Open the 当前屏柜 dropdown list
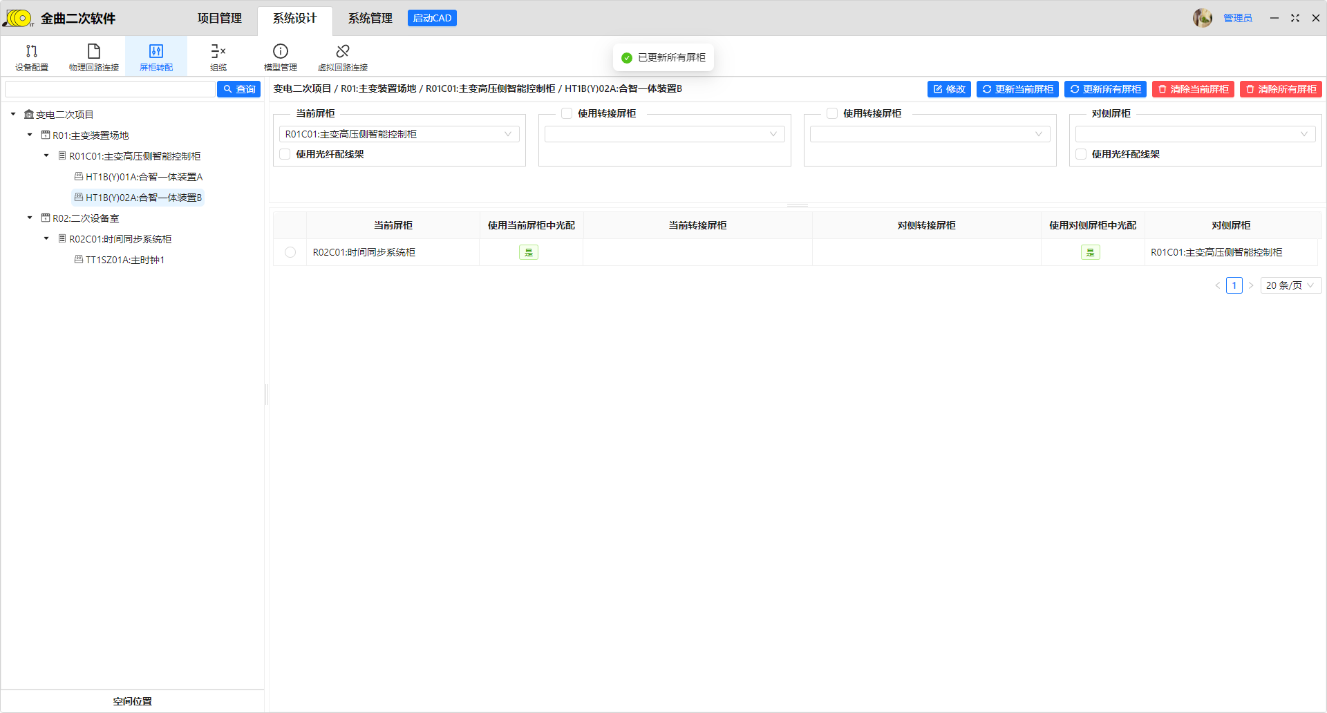The width and height of the screenshot is (1327, 713). [399, 134]
